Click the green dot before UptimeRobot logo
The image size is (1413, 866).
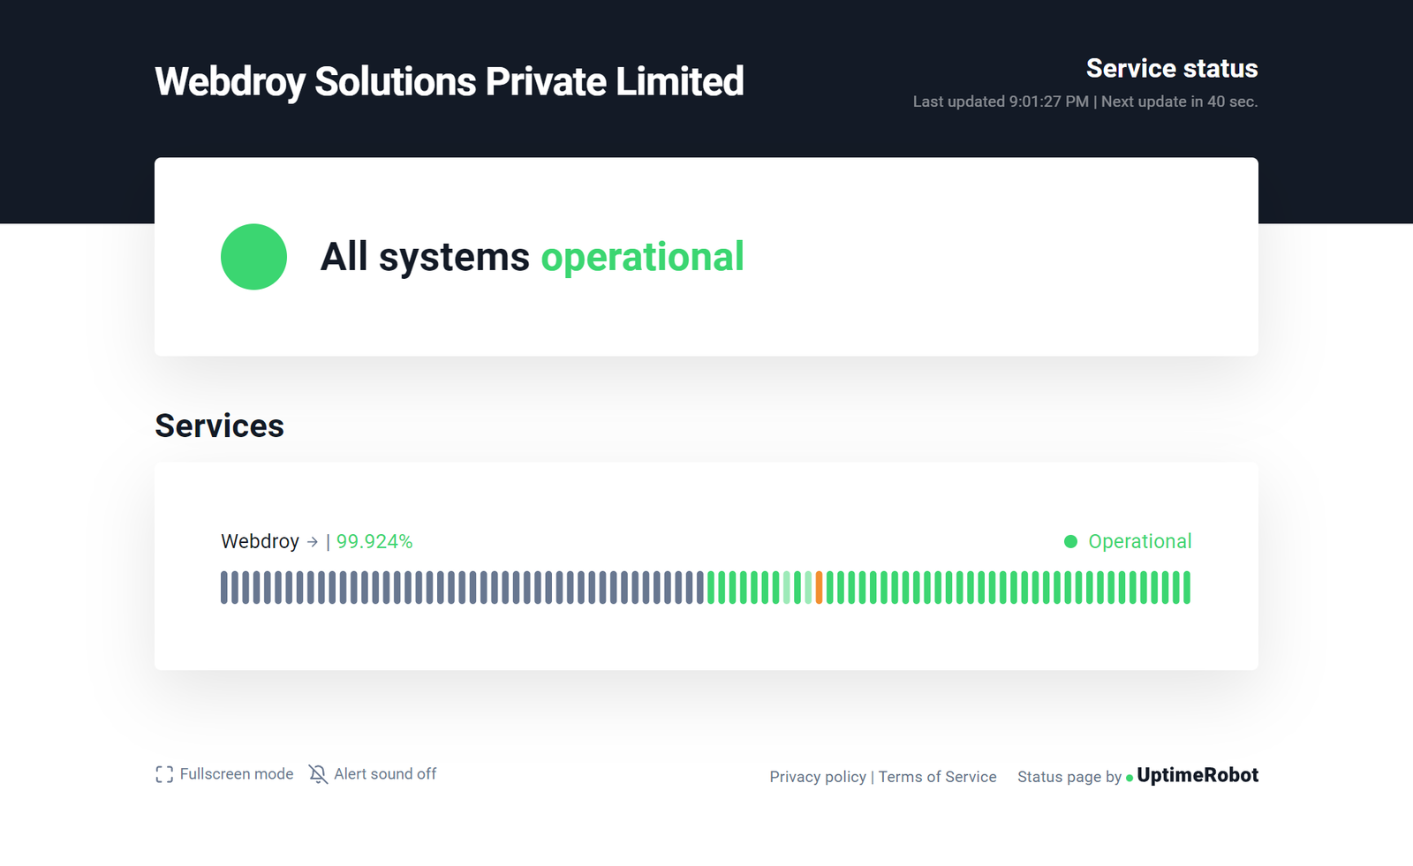tap(1130, 778)
